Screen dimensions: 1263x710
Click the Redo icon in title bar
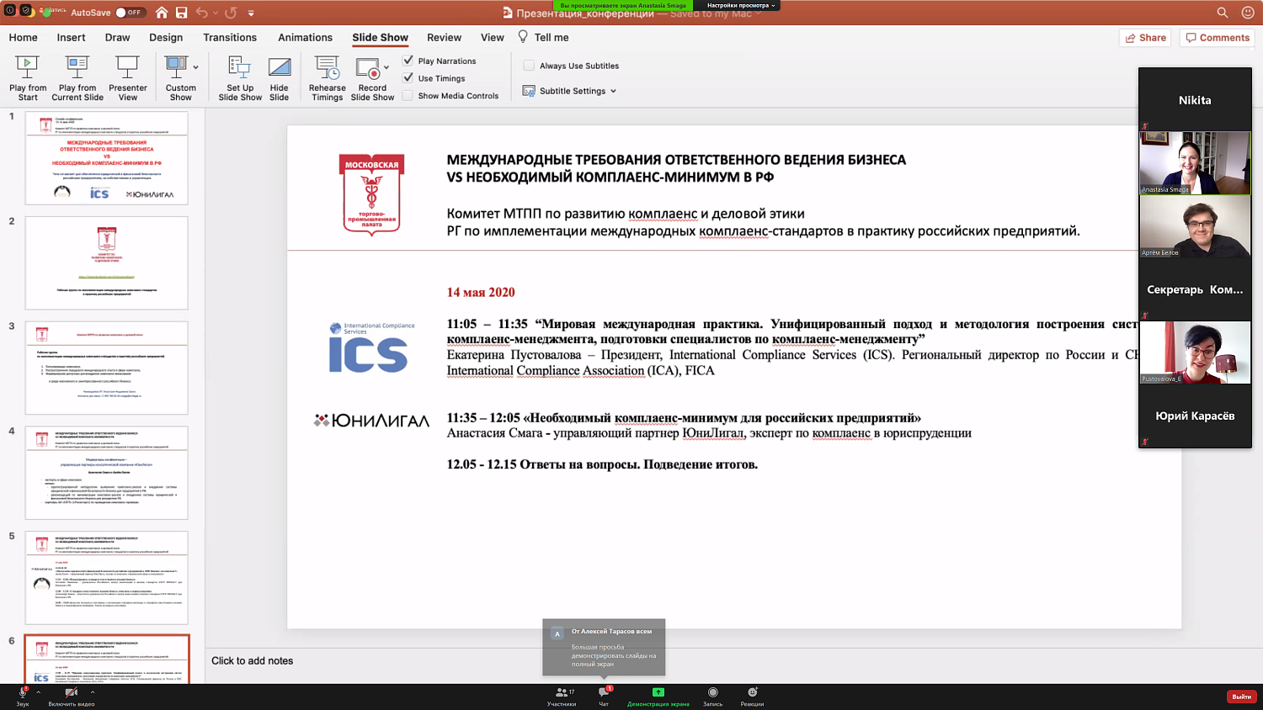(231, 13)
